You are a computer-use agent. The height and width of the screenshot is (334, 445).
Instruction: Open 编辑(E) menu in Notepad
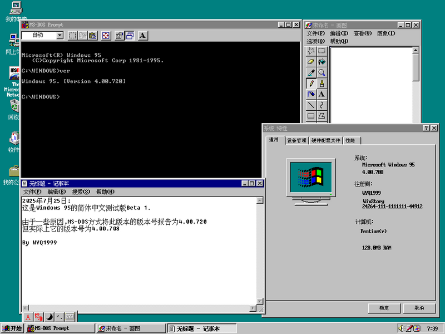(57, 192)
